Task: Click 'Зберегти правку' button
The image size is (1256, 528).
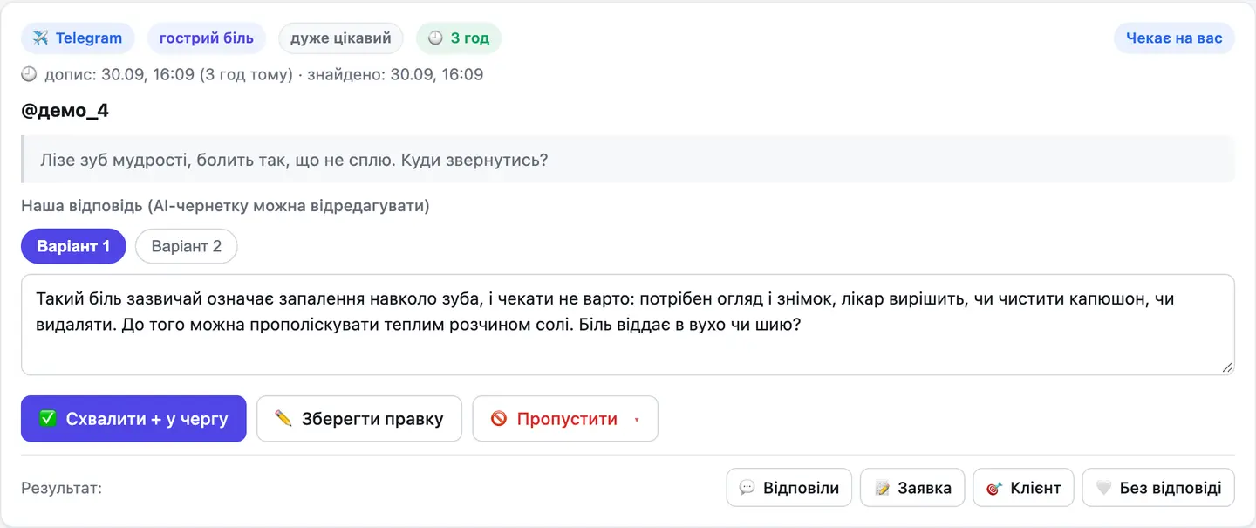Action: pos(359,419)
